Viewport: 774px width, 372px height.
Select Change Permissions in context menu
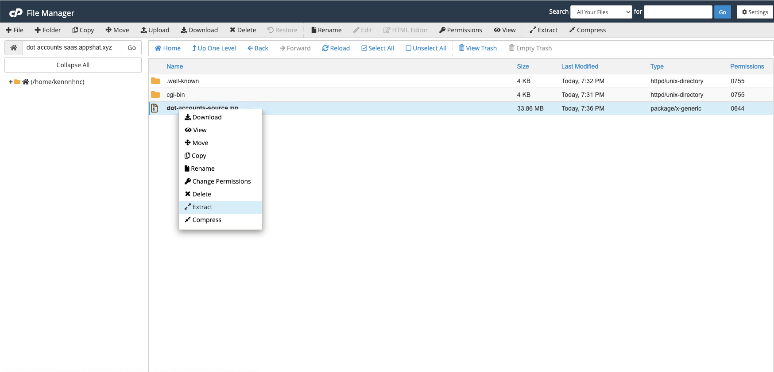pyautogui.click(x=221, y=181)
